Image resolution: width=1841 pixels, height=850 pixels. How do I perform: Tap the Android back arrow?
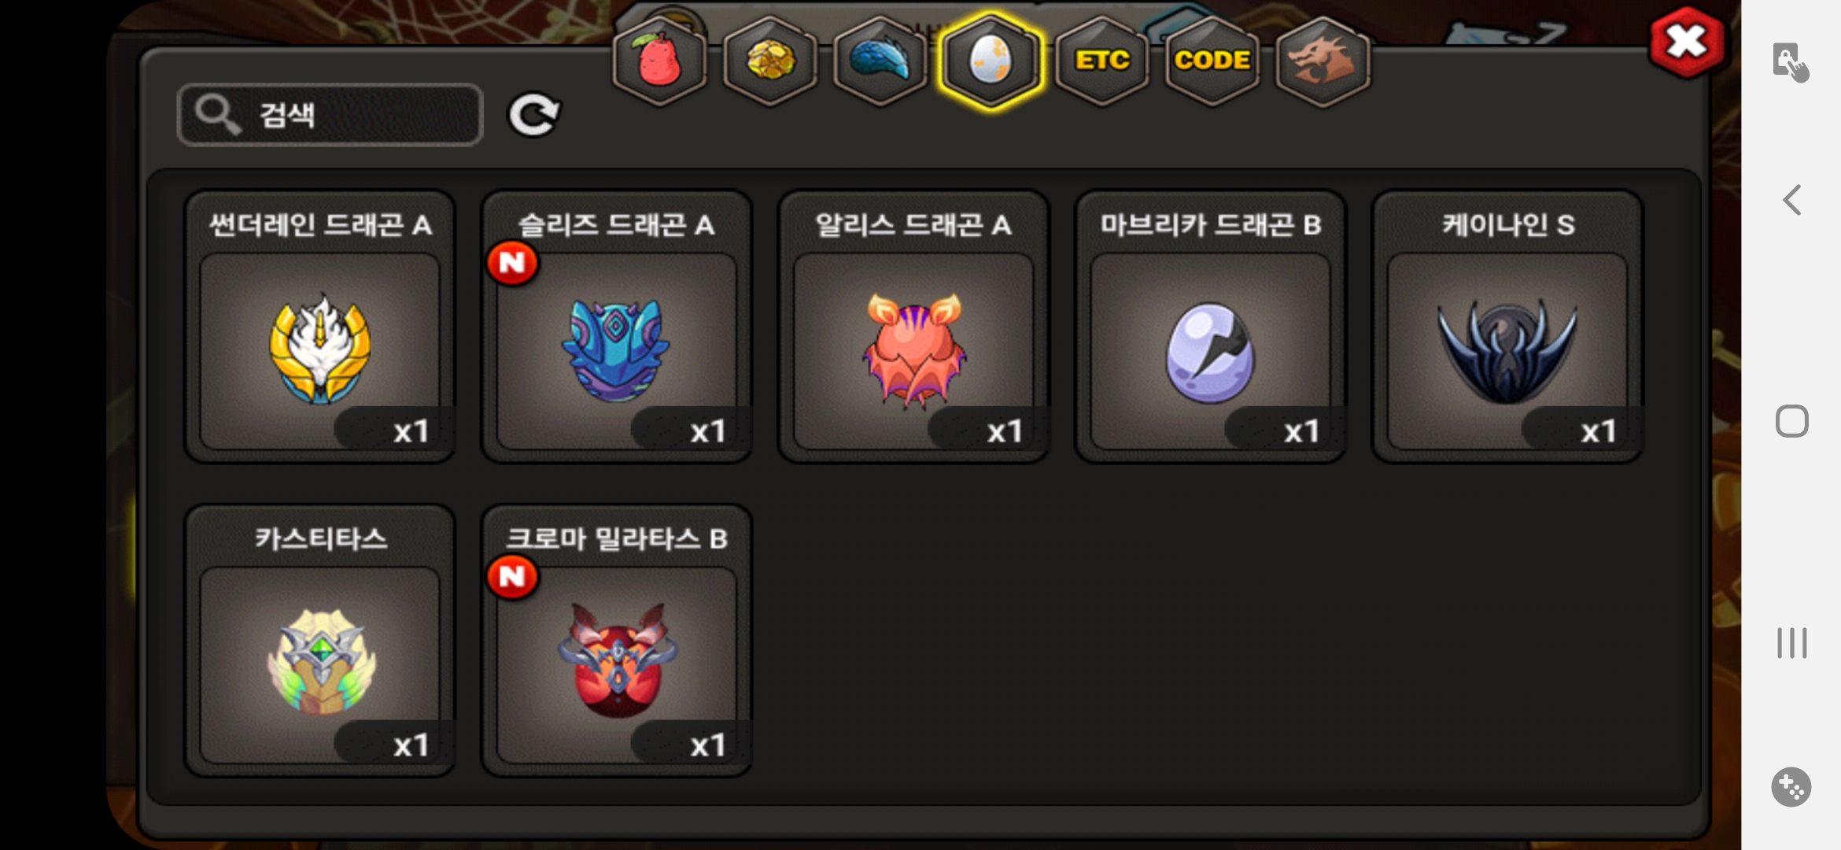[x=1791, y=200]
